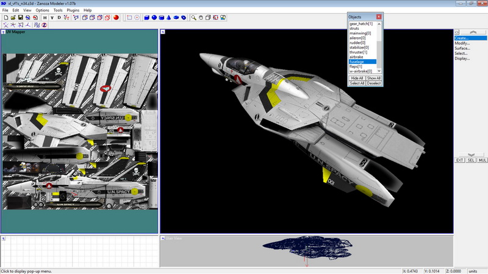Select gear_hatch[1] in Objects list
Image resolution: width=488 pixels, height=274 pixels.
pos(362,24)
